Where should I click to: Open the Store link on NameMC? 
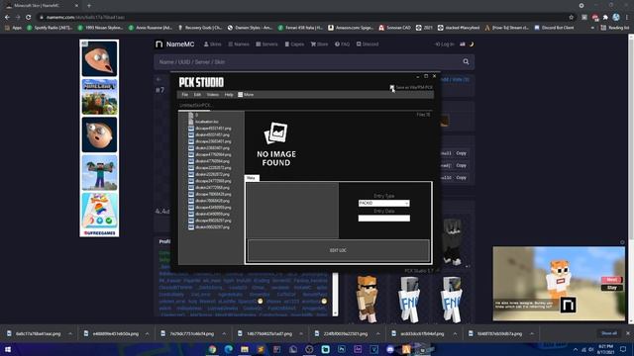pos(319,44)
